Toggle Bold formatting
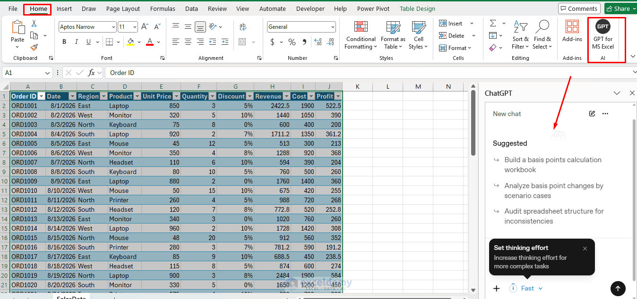The image size is (637, 299). coord(64,42)
